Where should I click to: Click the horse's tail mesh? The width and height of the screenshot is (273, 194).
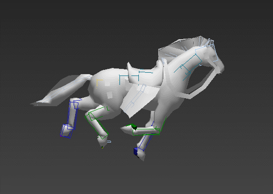pyautogui.click(x=62, y=90)
